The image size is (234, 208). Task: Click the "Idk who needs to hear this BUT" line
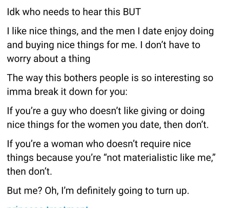[74, 13]
